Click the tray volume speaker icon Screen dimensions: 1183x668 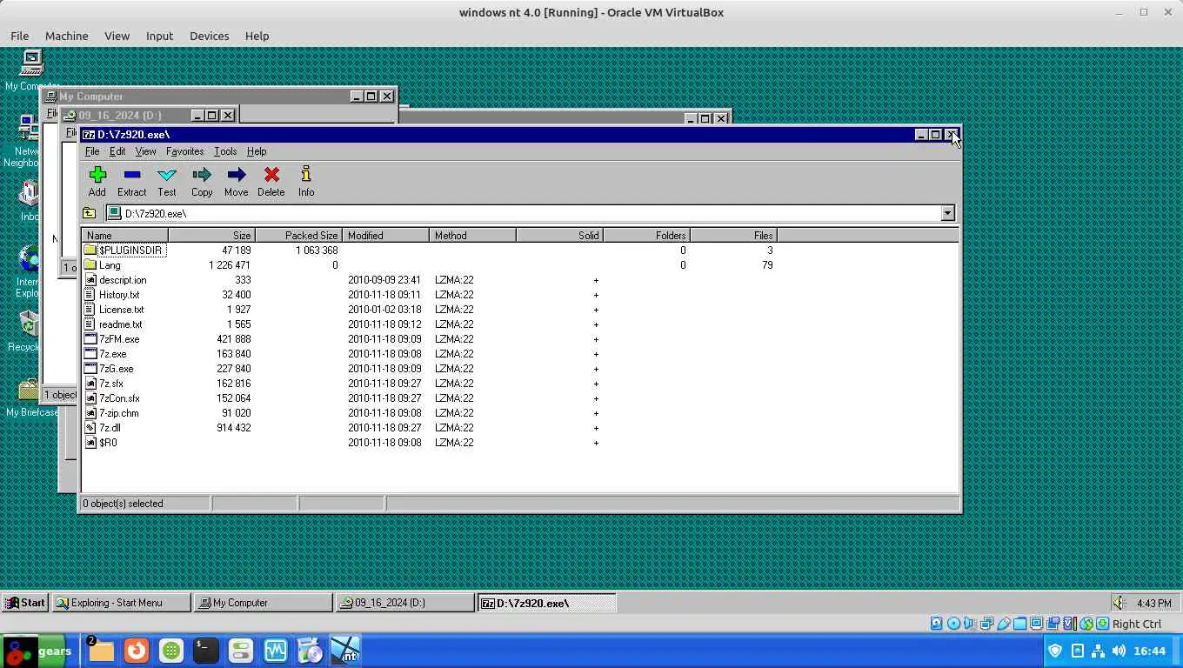[1120, 603]
